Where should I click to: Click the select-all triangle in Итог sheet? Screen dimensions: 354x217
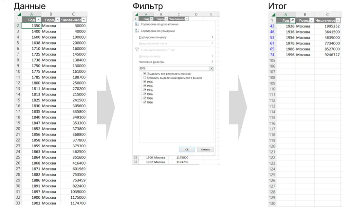point(273,14)
